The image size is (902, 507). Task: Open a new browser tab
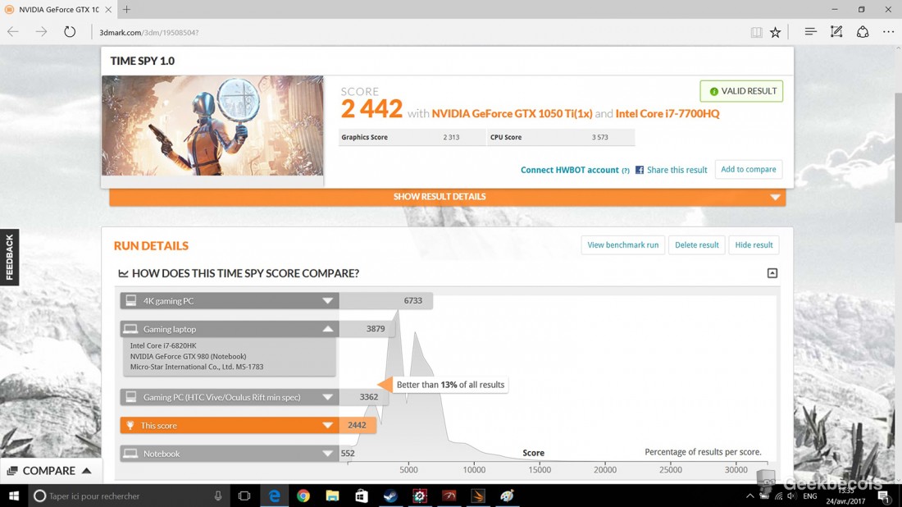pos(127,10)
